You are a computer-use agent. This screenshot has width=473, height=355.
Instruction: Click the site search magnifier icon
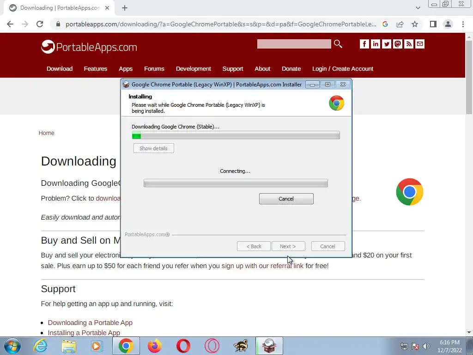[338, 44]
